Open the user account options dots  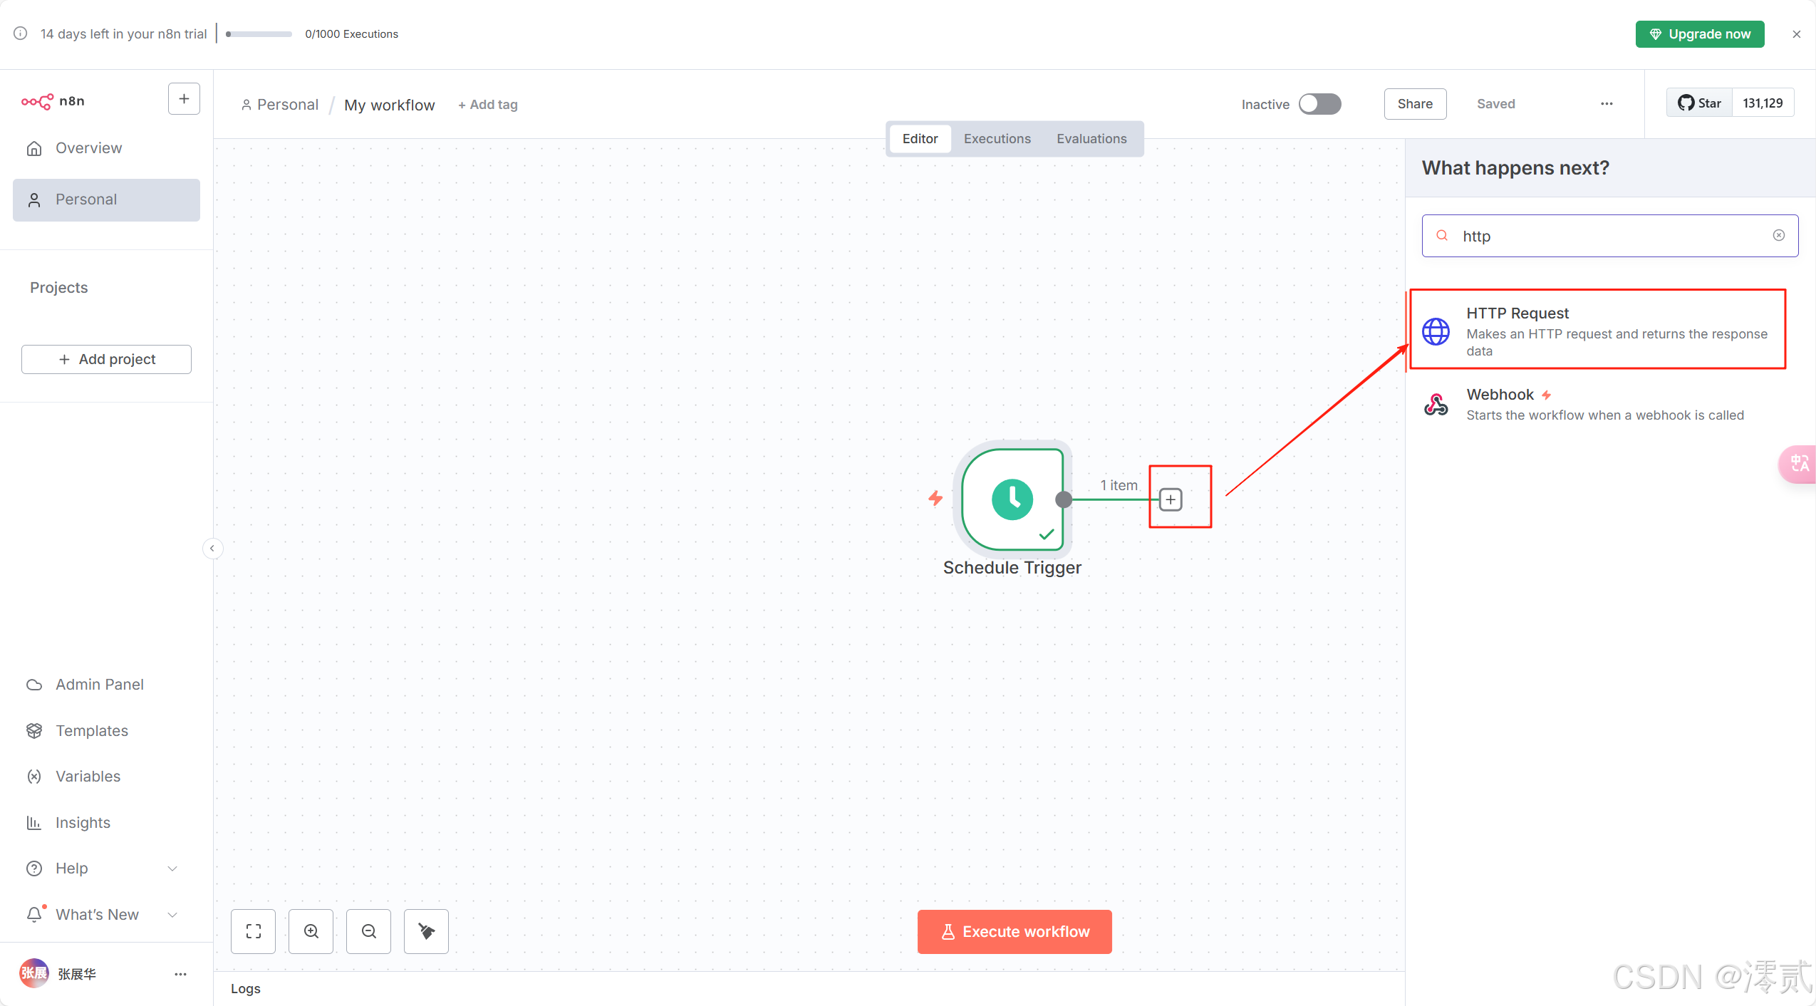click(180, 974)
